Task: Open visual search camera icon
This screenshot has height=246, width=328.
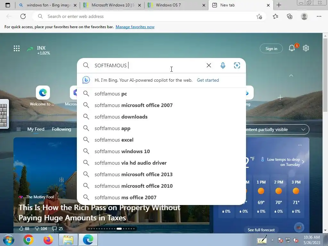Action: [237, 65]
